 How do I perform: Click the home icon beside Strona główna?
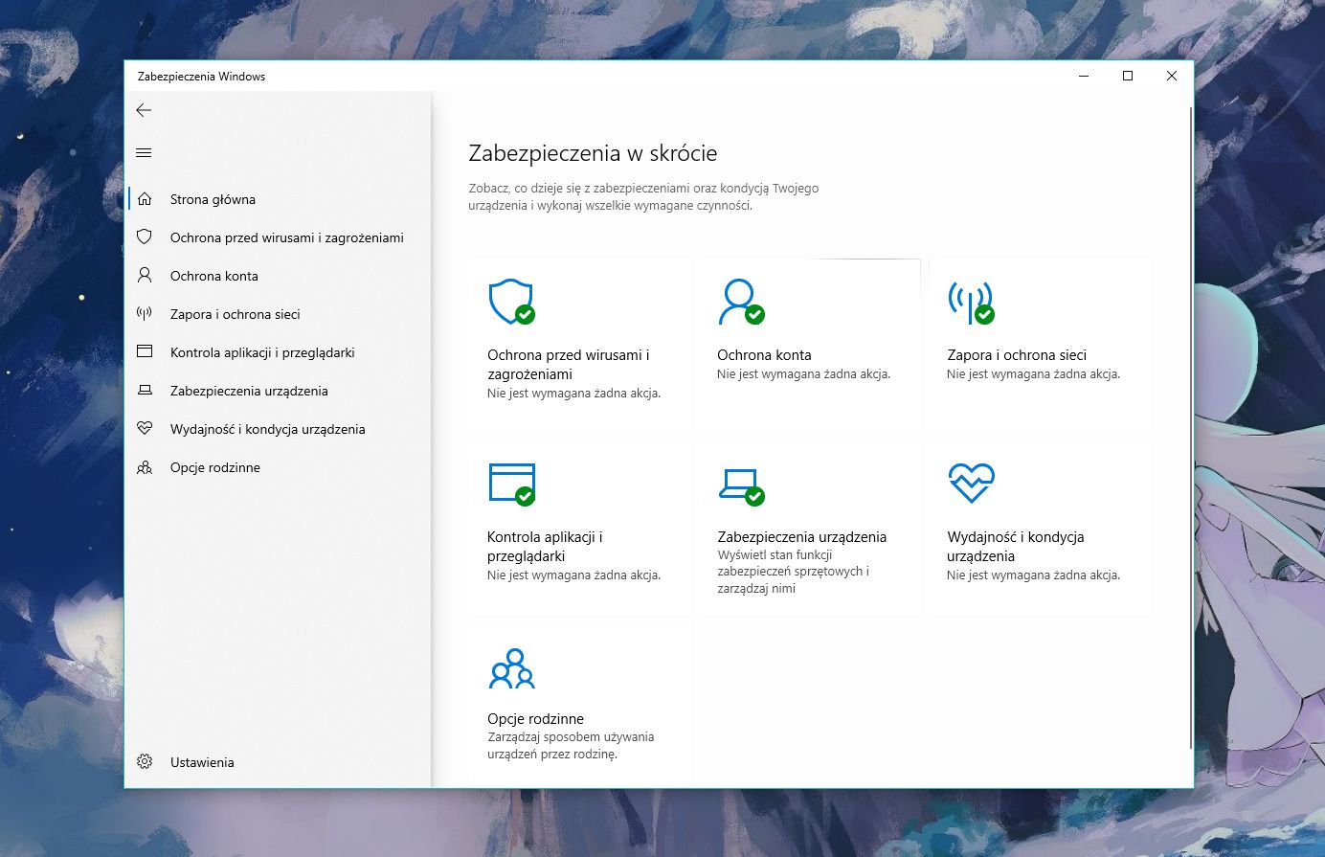pos(145,199)
